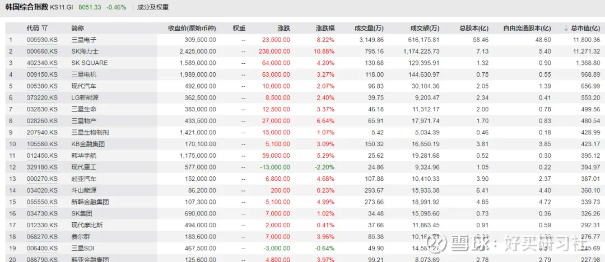605x262 pixels.
Task: Select the 三星电子 name cell
Action: (83, 40)
